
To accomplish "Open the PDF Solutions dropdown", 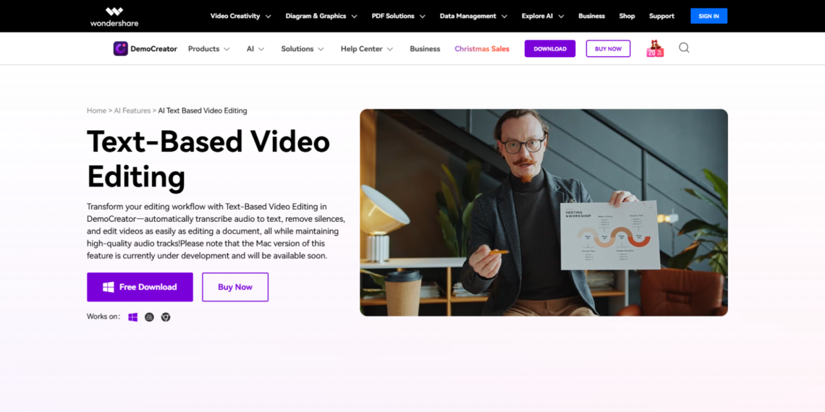I will point(398,17).
